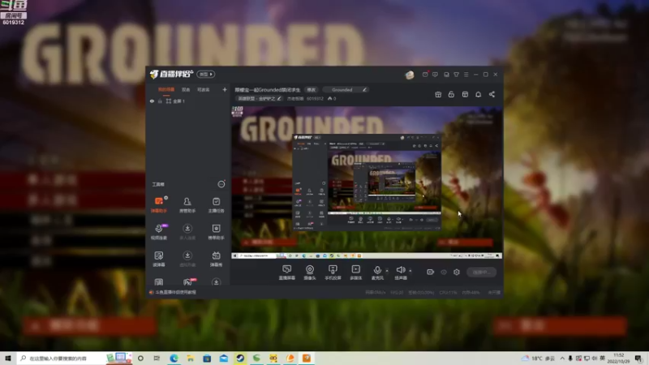
Task: Open 斗鱼直播伴侣使用教程 tutorial link
Action: click(x=175, y=292)
